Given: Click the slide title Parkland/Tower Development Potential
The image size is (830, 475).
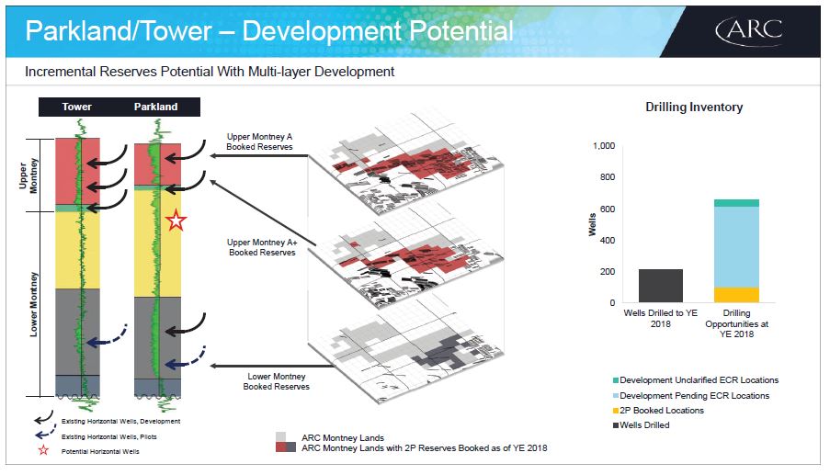Looking at the screenshot, I should 269,31.
